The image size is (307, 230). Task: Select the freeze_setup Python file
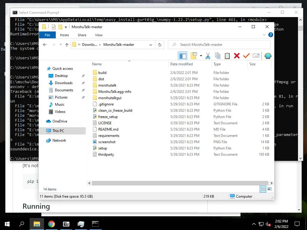point(108,117)
